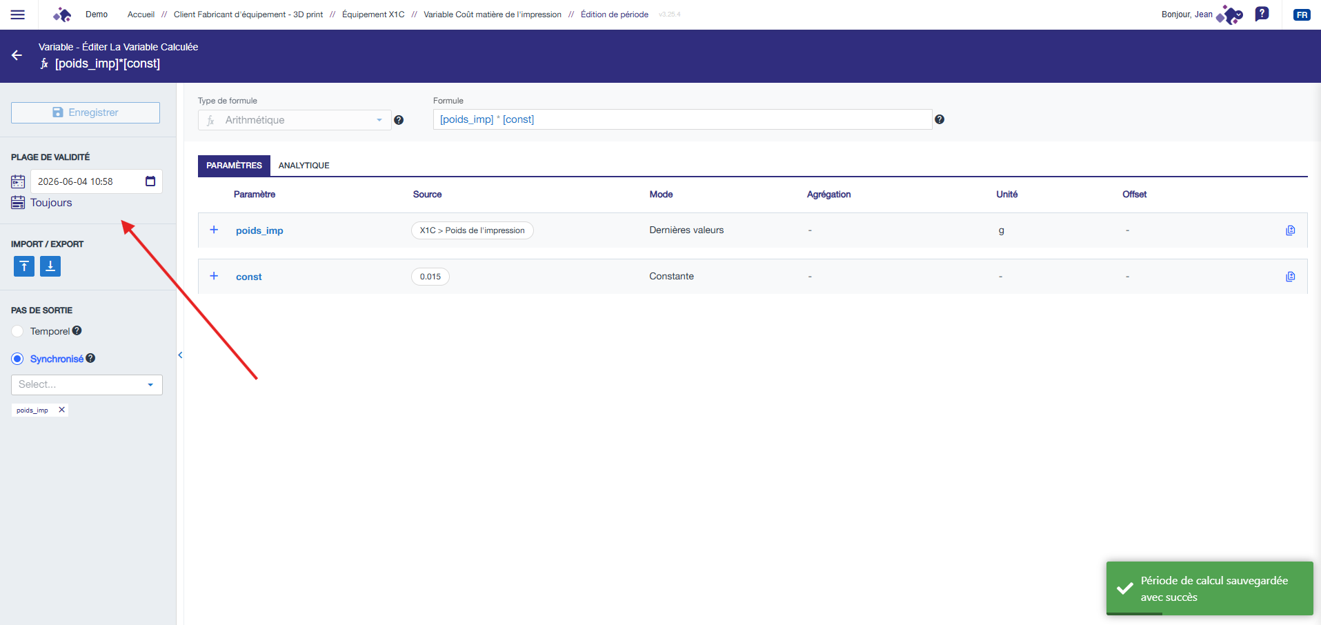Open the hamburger main menu

[x=18, y=14]
